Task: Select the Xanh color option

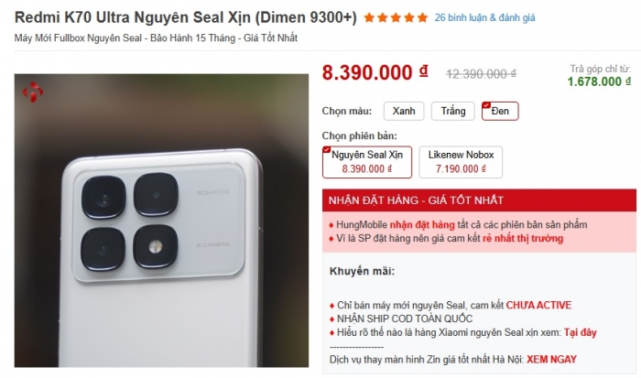Action: 404,111
